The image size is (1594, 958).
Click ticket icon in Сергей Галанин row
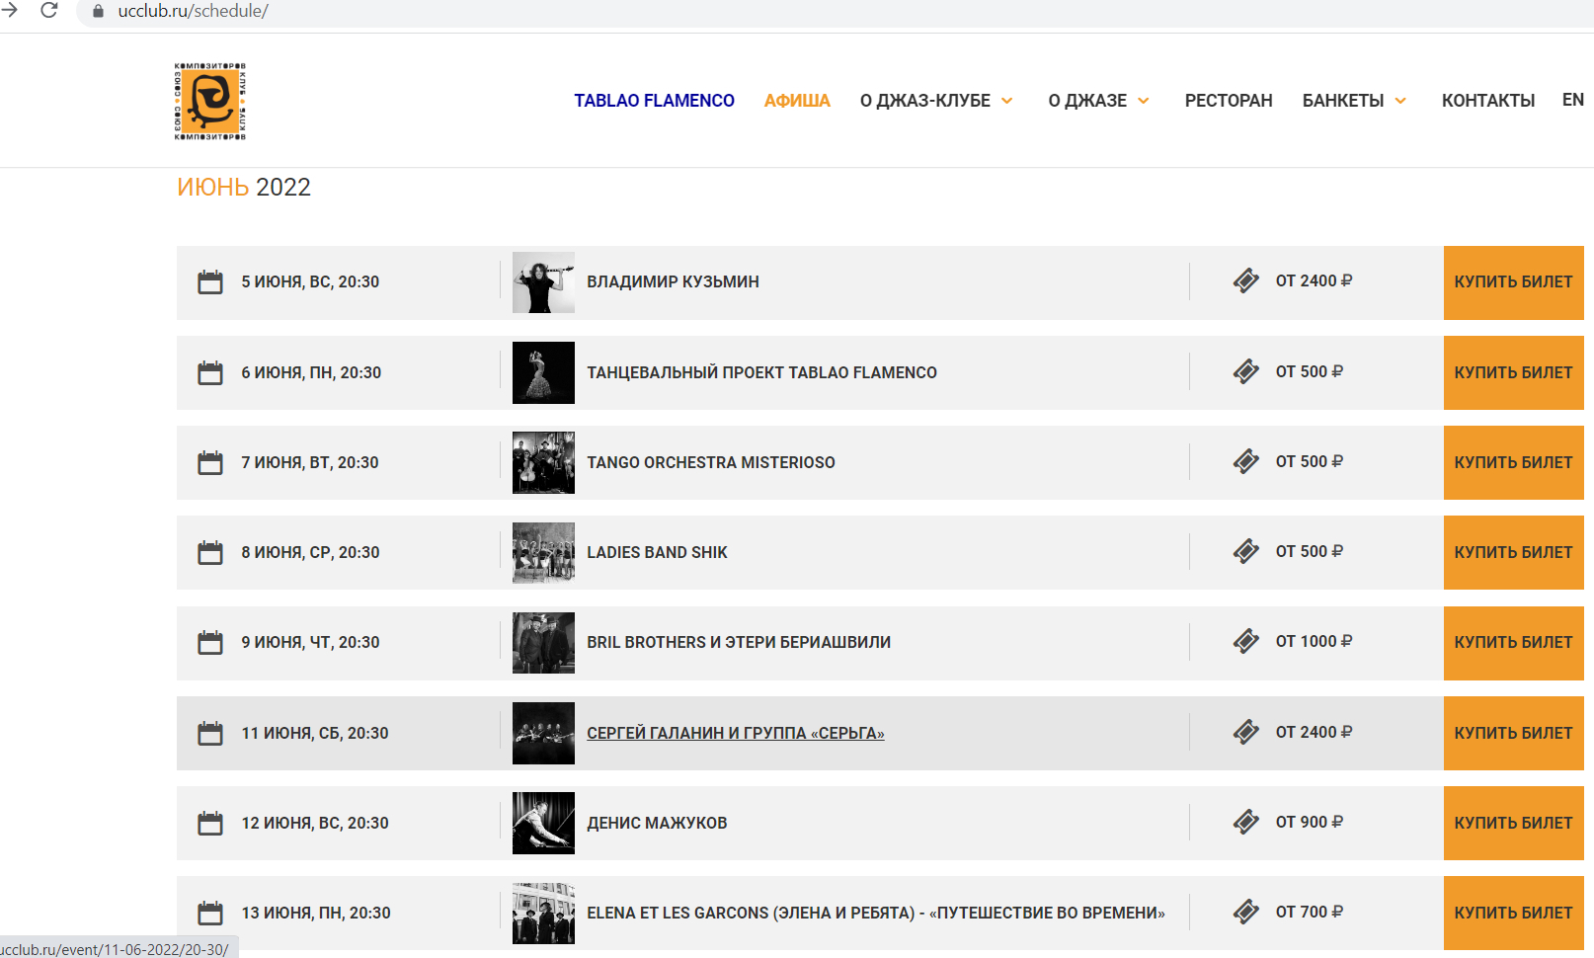(1246, 732)
